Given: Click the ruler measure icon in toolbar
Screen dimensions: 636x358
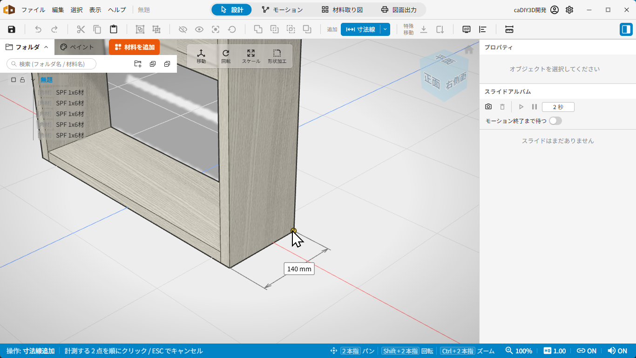Looking at the screenshot, I should [509, 29].
